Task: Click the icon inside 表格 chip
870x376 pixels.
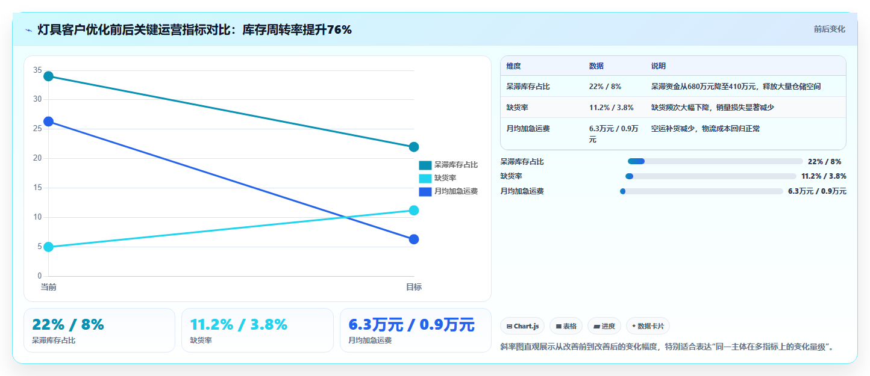Action: pos(559,326)
